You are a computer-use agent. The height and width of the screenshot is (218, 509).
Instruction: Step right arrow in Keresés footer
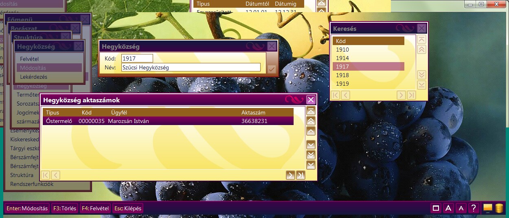(x=401, y=95)
